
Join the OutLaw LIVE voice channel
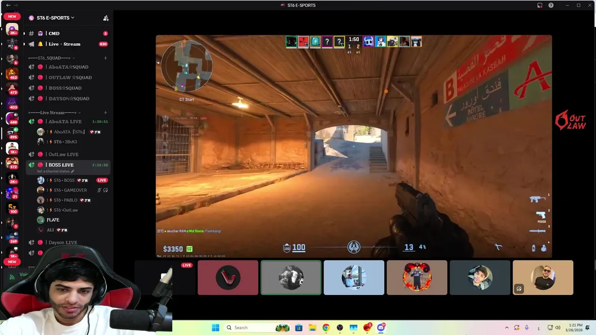tap(68, 154)
